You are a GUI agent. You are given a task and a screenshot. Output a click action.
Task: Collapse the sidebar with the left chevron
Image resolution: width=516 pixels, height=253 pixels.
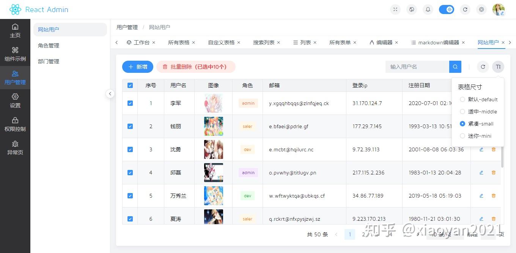(110, 93)
